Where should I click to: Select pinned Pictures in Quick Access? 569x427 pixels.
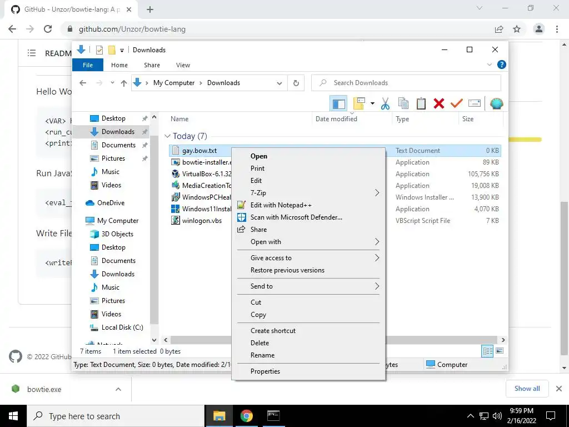(113, 158)
